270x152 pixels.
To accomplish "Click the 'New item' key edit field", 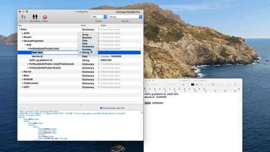I will (x=55, y=52).
